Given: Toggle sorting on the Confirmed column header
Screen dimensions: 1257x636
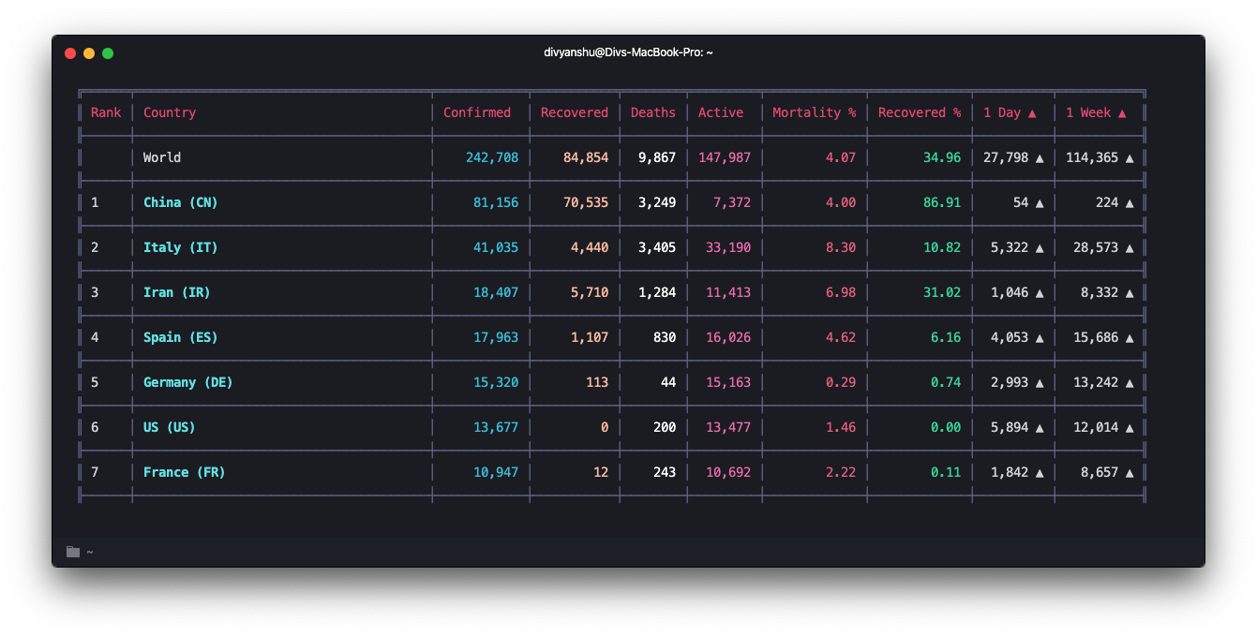Looking at the screenshot, I should click(x=477, y=112).
